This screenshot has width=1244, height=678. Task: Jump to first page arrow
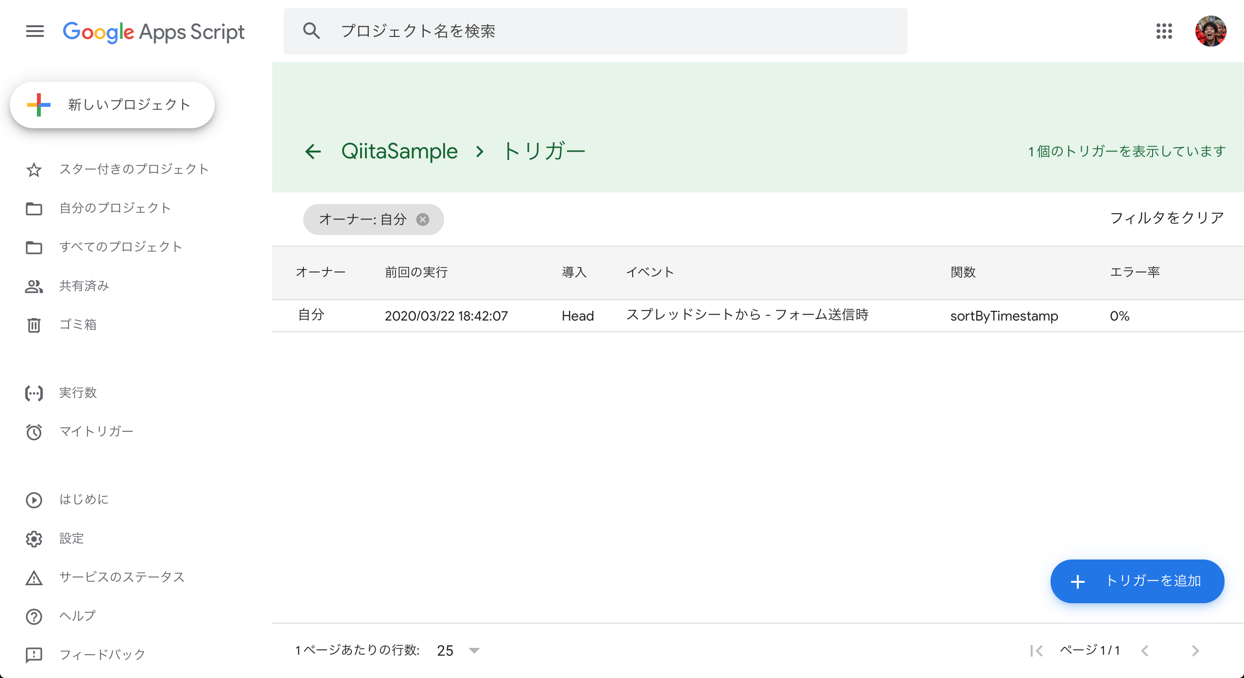coord(1036,650)
